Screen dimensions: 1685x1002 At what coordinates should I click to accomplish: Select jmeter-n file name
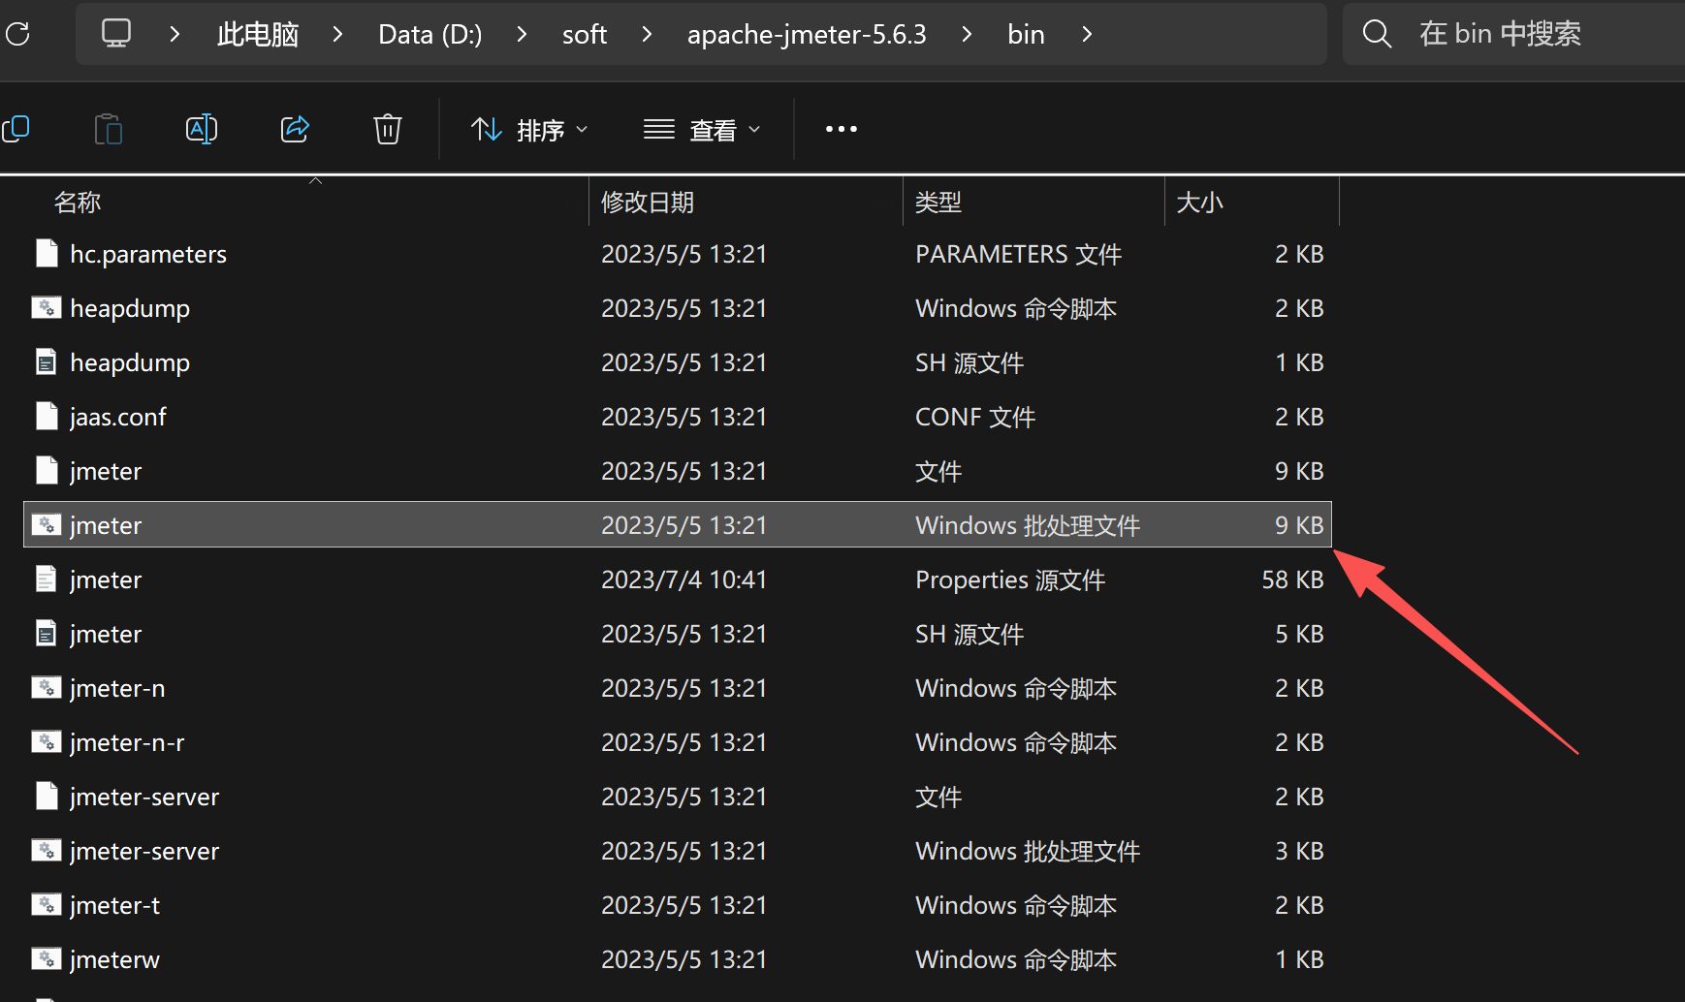click(117, 688)
